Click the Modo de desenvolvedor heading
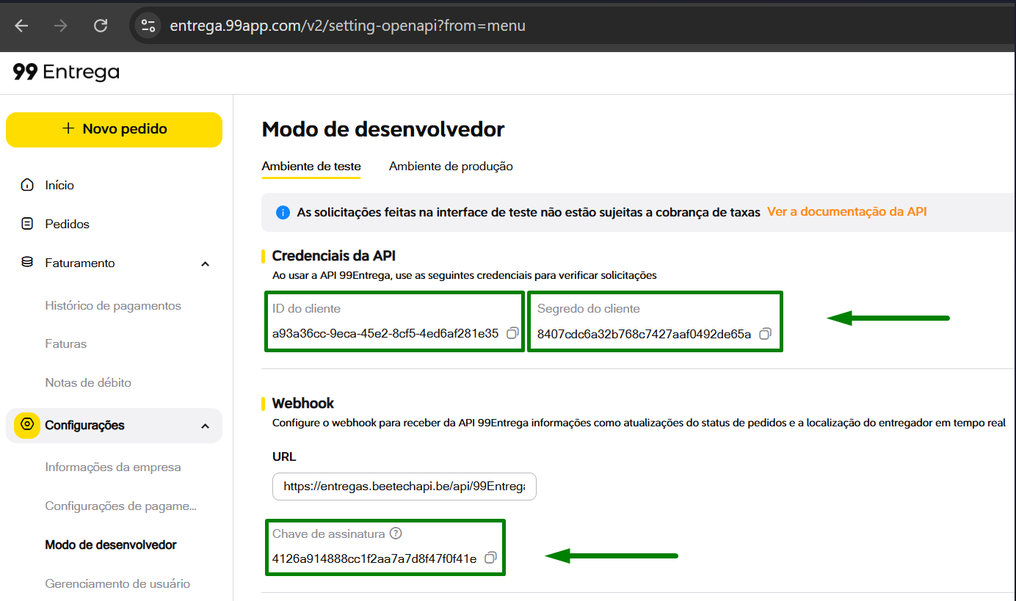Screen dimensions: 1016x601 click(x=383, y=129)
